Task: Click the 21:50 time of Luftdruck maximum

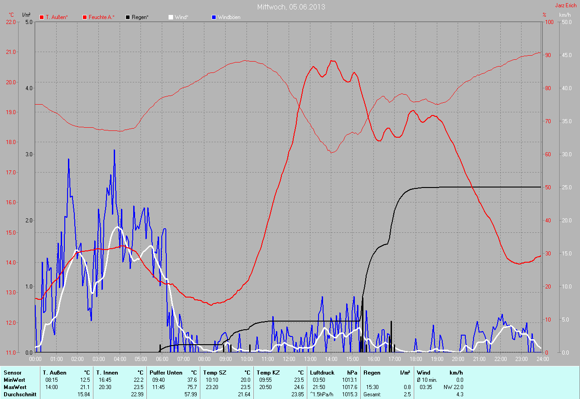Action: click(x=319, y=387)
